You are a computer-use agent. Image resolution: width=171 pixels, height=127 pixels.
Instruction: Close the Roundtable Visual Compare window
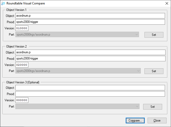coord(167,3)
